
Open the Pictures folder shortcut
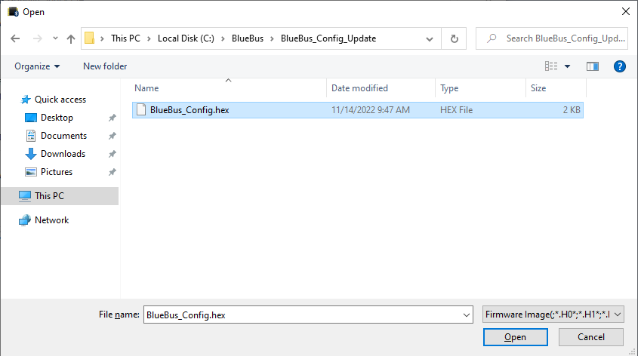pos(57,172)
